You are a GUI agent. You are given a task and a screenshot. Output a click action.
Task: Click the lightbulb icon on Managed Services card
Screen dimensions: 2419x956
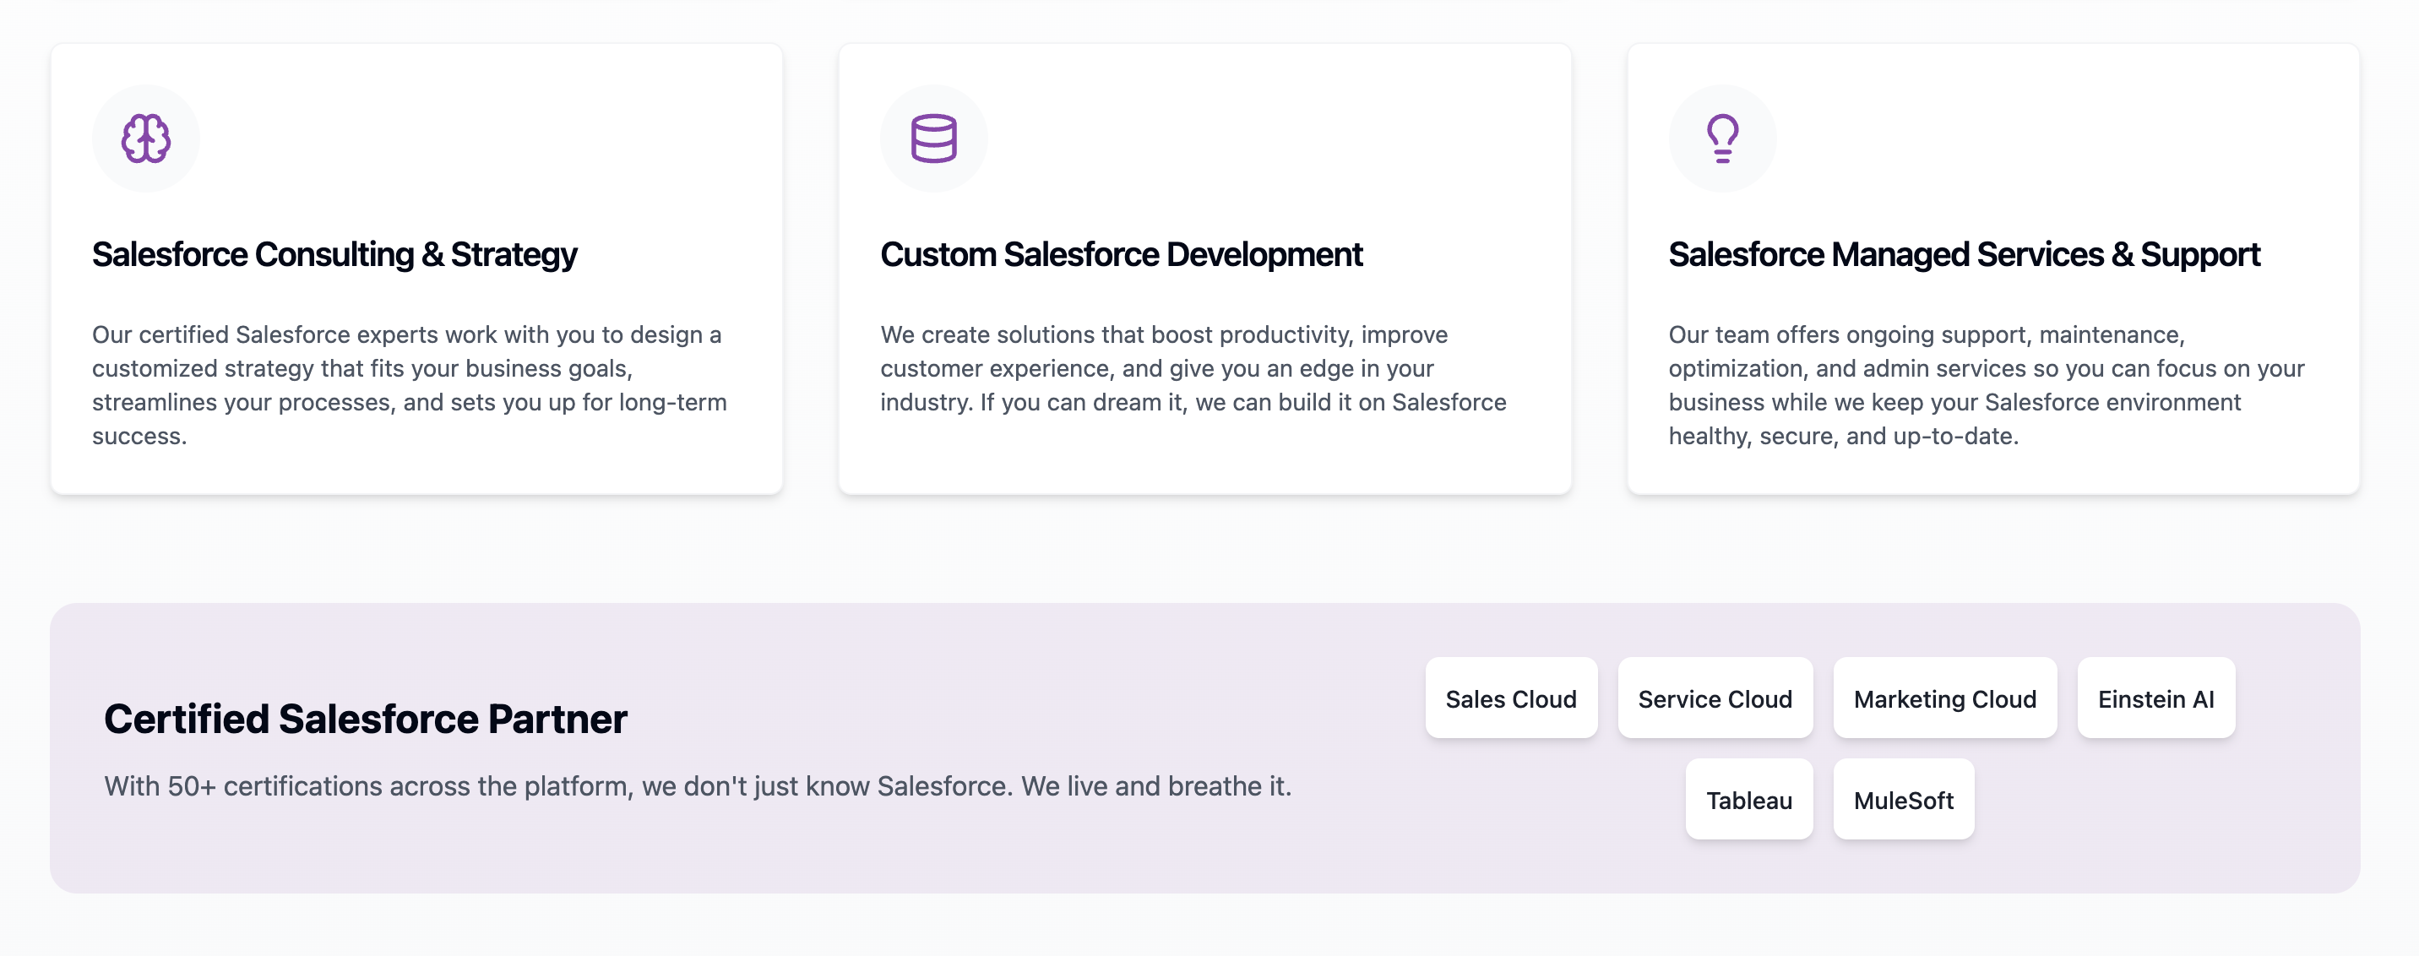coord(1722,138)
